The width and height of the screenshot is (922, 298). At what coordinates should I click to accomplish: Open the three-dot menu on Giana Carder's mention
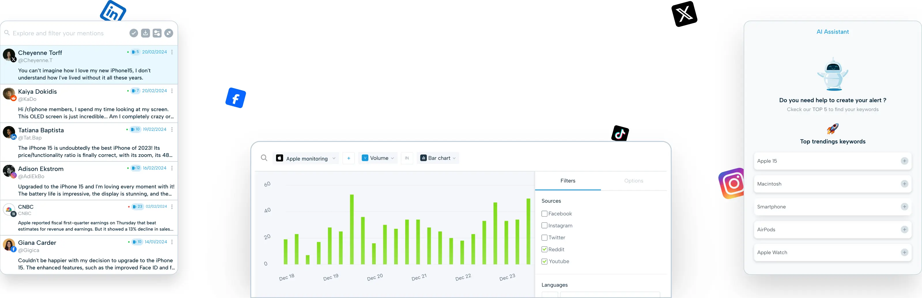172,242
